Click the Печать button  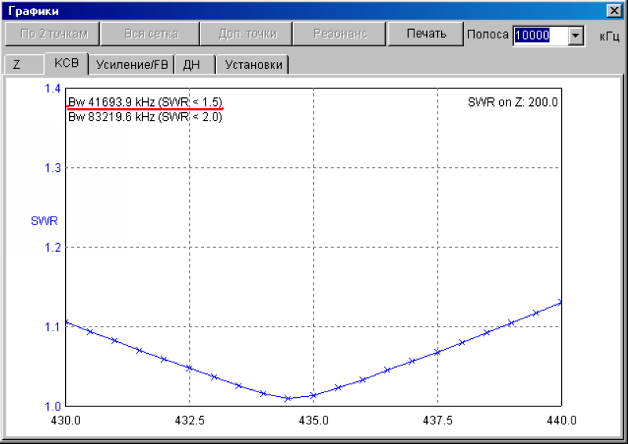coord(425,34)
